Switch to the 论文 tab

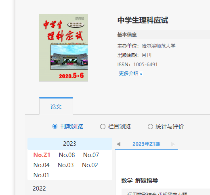coord(56,107)
